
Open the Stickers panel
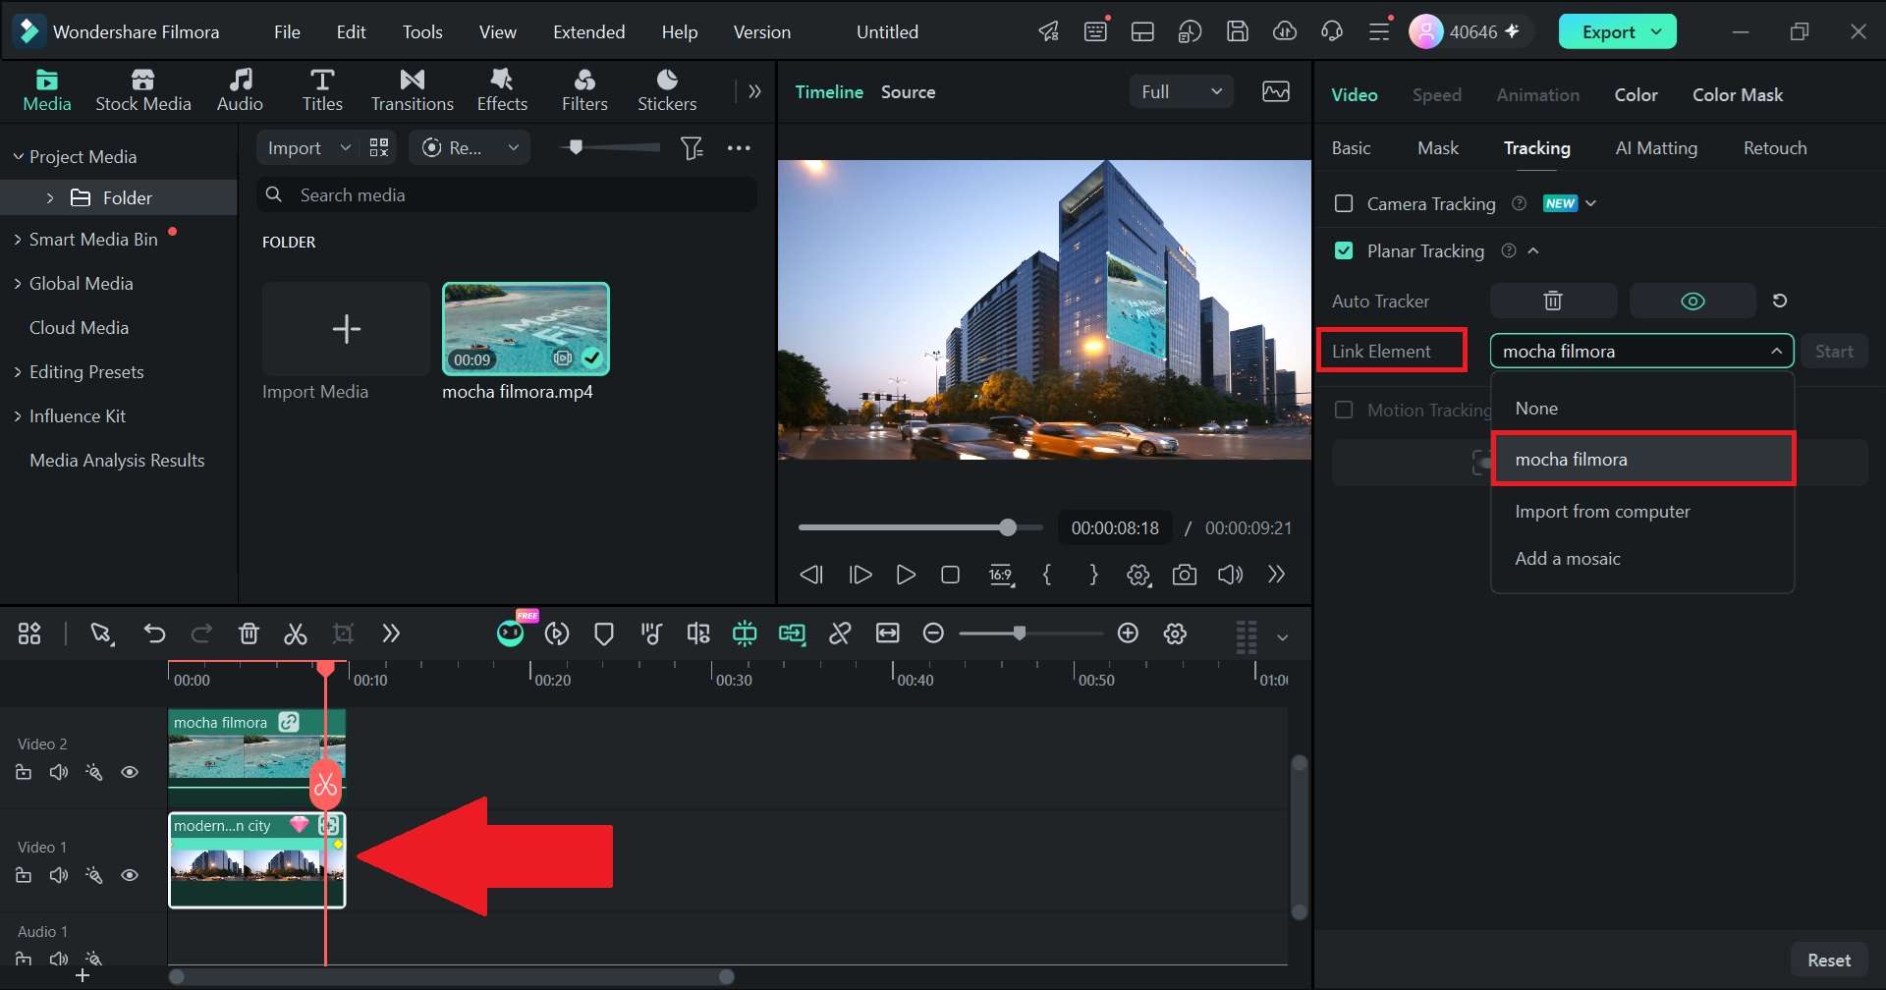[667, 90]
